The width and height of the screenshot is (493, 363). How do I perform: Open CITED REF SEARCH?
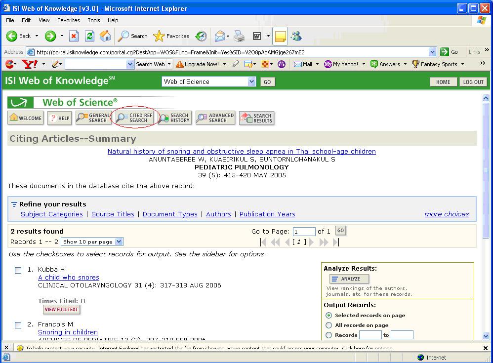tap(134, 118)
